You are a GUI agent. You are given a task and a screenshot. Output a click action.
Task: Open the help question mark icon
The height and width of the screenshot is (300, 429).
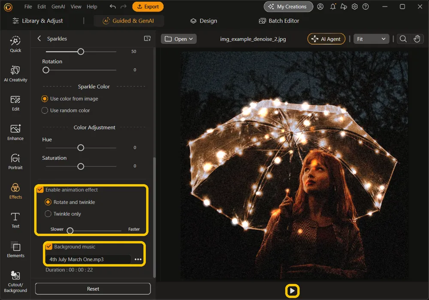366,6
